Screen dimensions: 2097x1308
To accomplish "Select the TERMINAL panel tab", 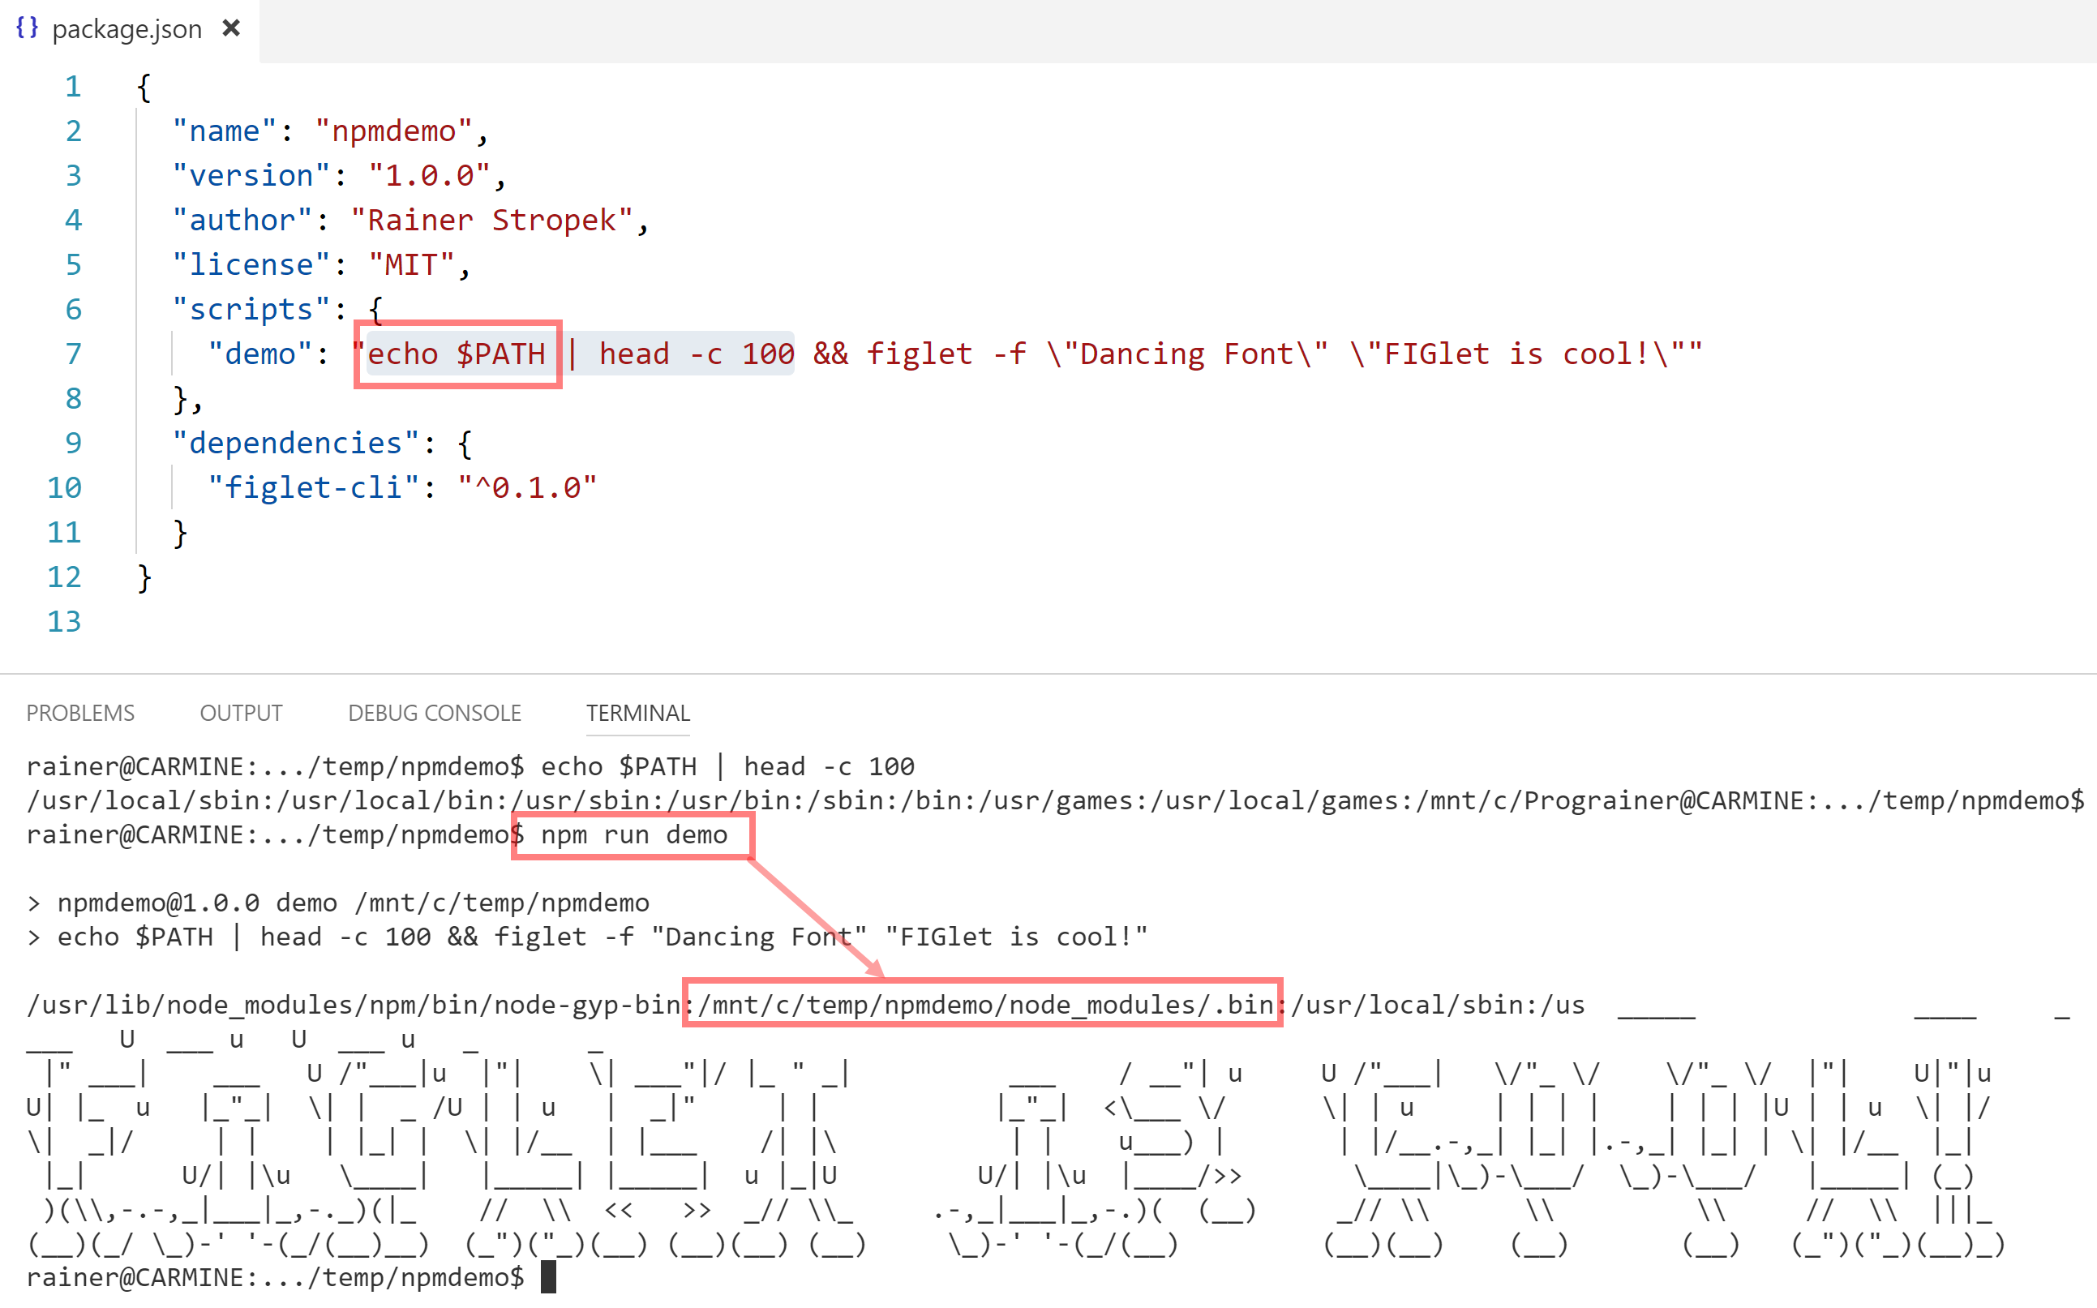I will click(x=637, y=713).
